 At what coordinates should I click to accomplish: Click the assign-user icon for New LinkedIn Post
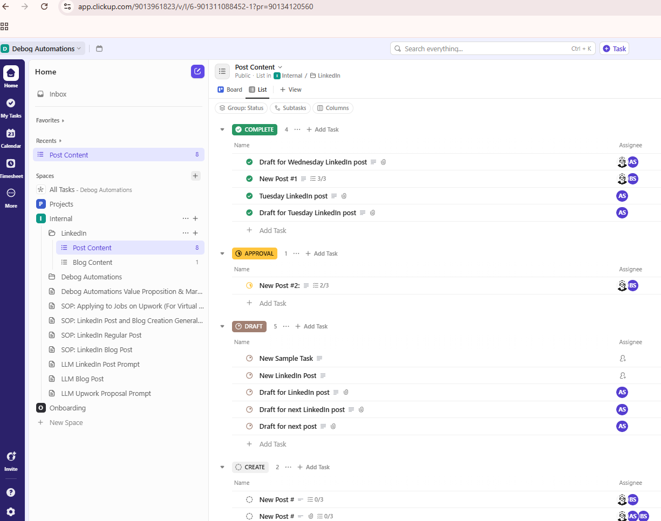(x=623, y=376)
